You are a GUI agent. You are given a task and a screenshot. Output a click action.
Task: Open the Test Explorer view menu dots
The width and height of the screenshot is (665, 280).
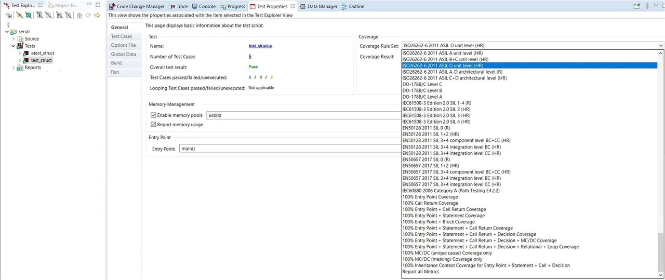pos(8,24)
